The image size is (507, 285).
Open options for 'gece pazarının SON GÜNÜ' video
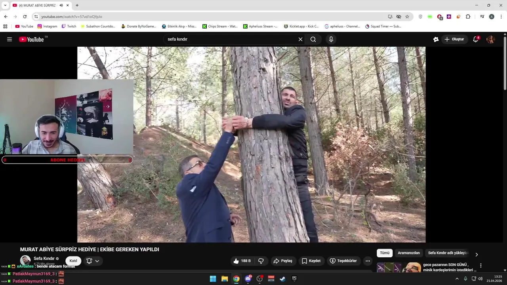coord(481,266)
